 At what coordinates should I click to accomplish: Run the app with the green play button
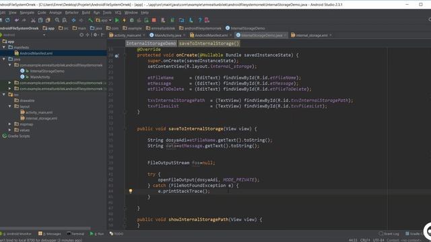pyautogui.click(x=117, y=20)
